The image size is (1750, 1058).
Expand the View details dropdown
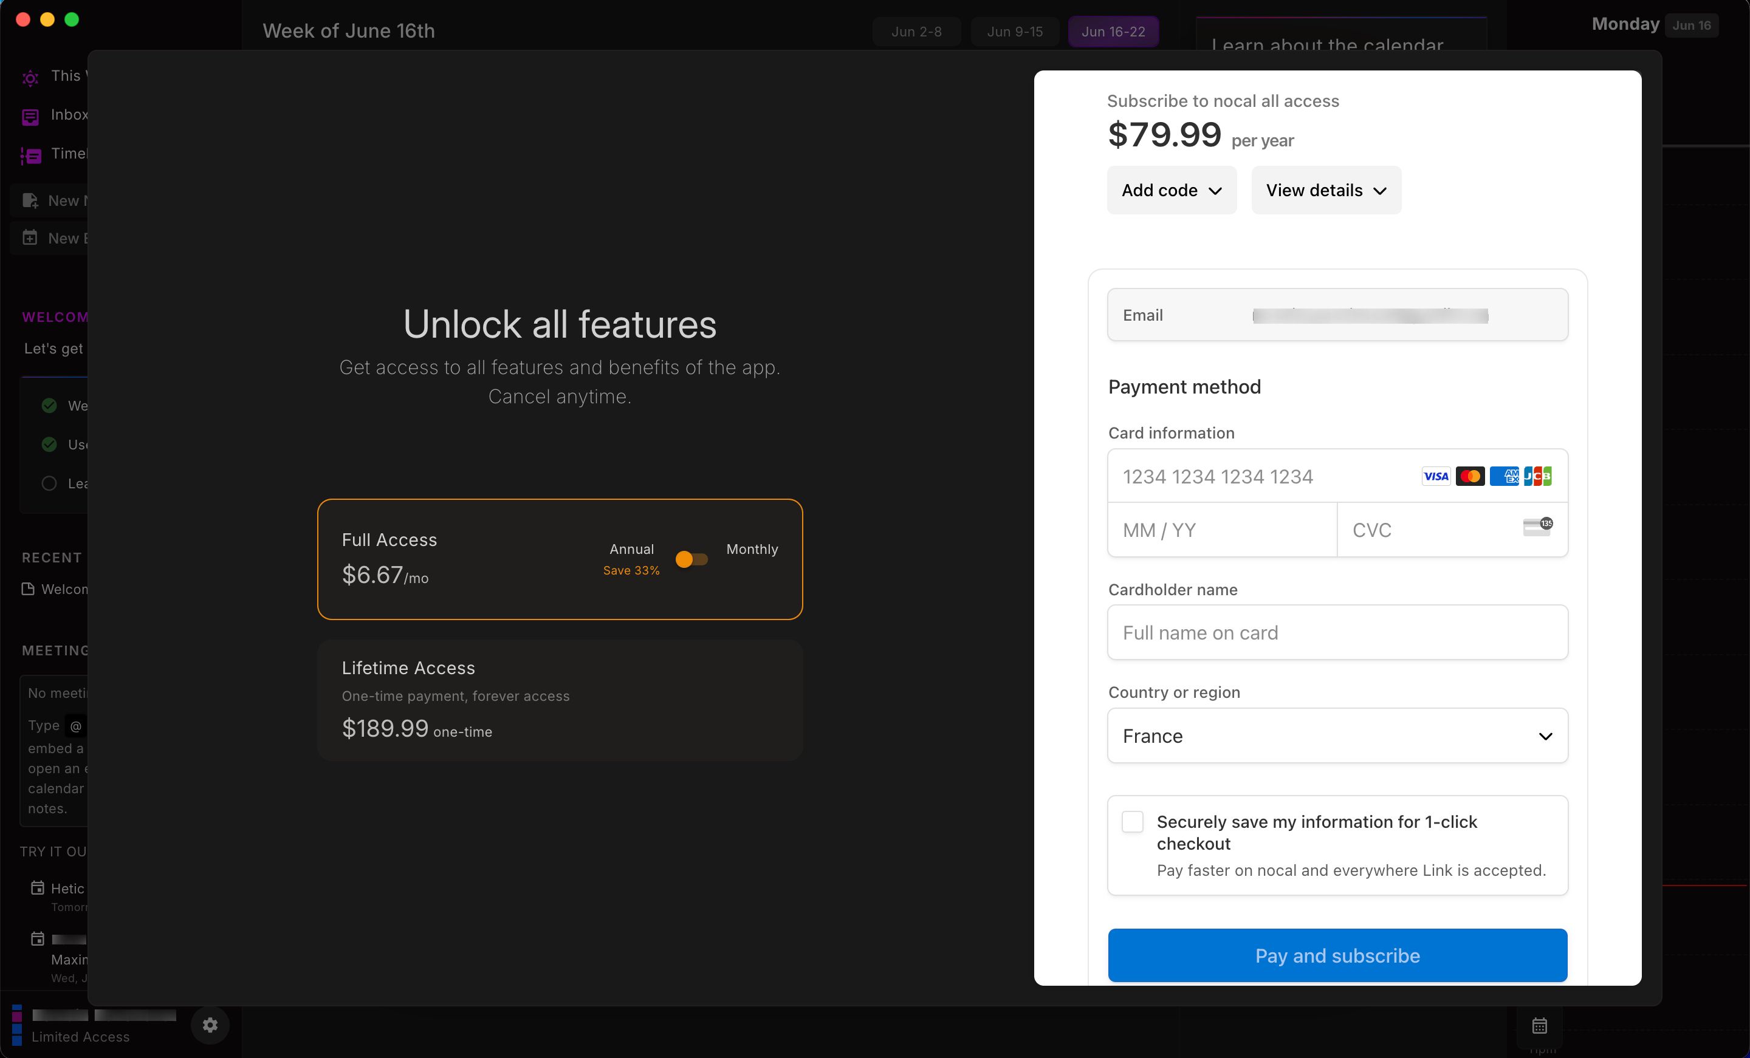pos(1326,190)
